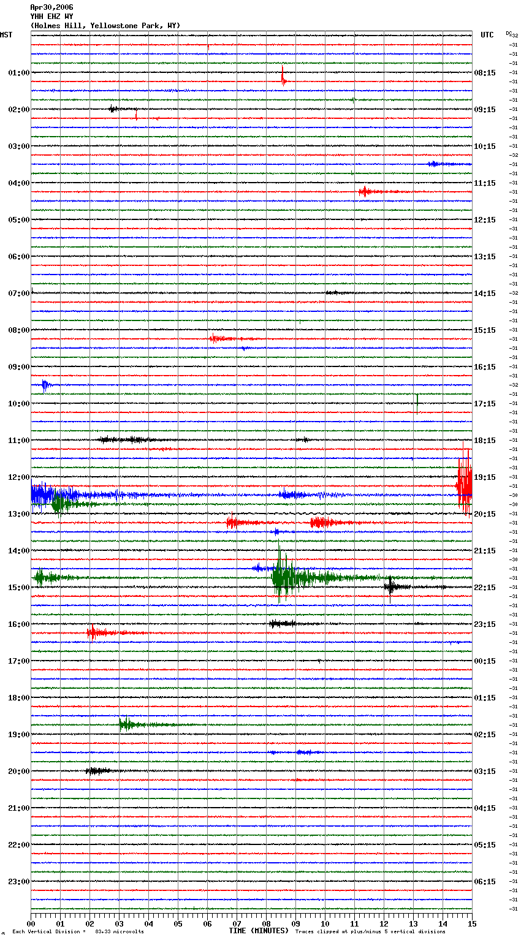Click the 22:15 UTC row label
Viewport: 521px width, 940px height.
pyautogui.click(x=485, y=588)
